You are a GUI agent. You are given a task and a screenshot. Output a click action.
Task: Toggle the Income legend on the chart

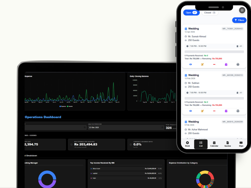coord(70,106)
